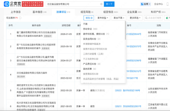The height and width of the screenshot is (111, 170).
Task: Click 山东省潍坊市寿光市人民法院 court cell
Action: [158, 91]
